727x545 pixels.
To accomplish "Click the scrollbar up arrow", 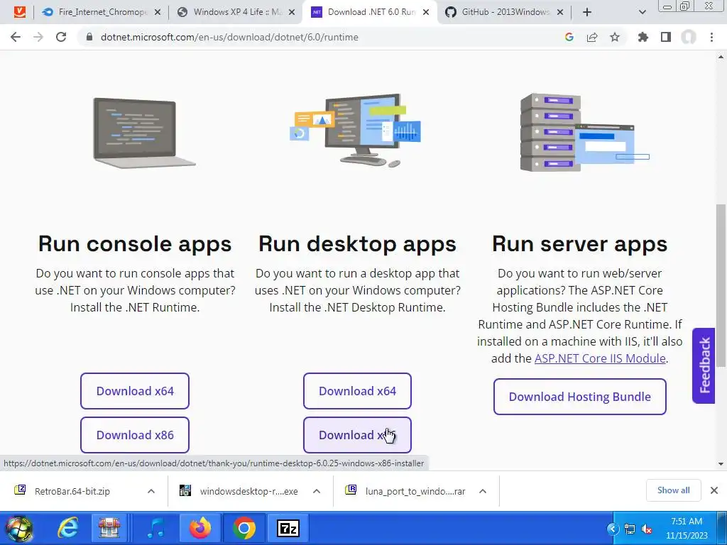I will (x=721, y=57).
